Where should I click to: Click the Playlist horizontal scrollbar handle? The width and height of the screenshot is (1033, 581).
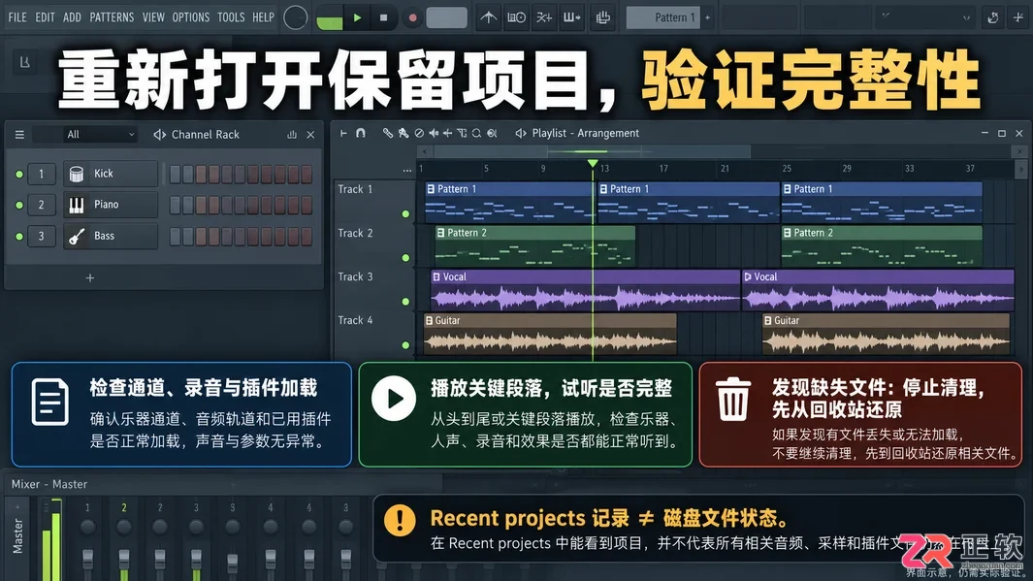tap(592, 151)
